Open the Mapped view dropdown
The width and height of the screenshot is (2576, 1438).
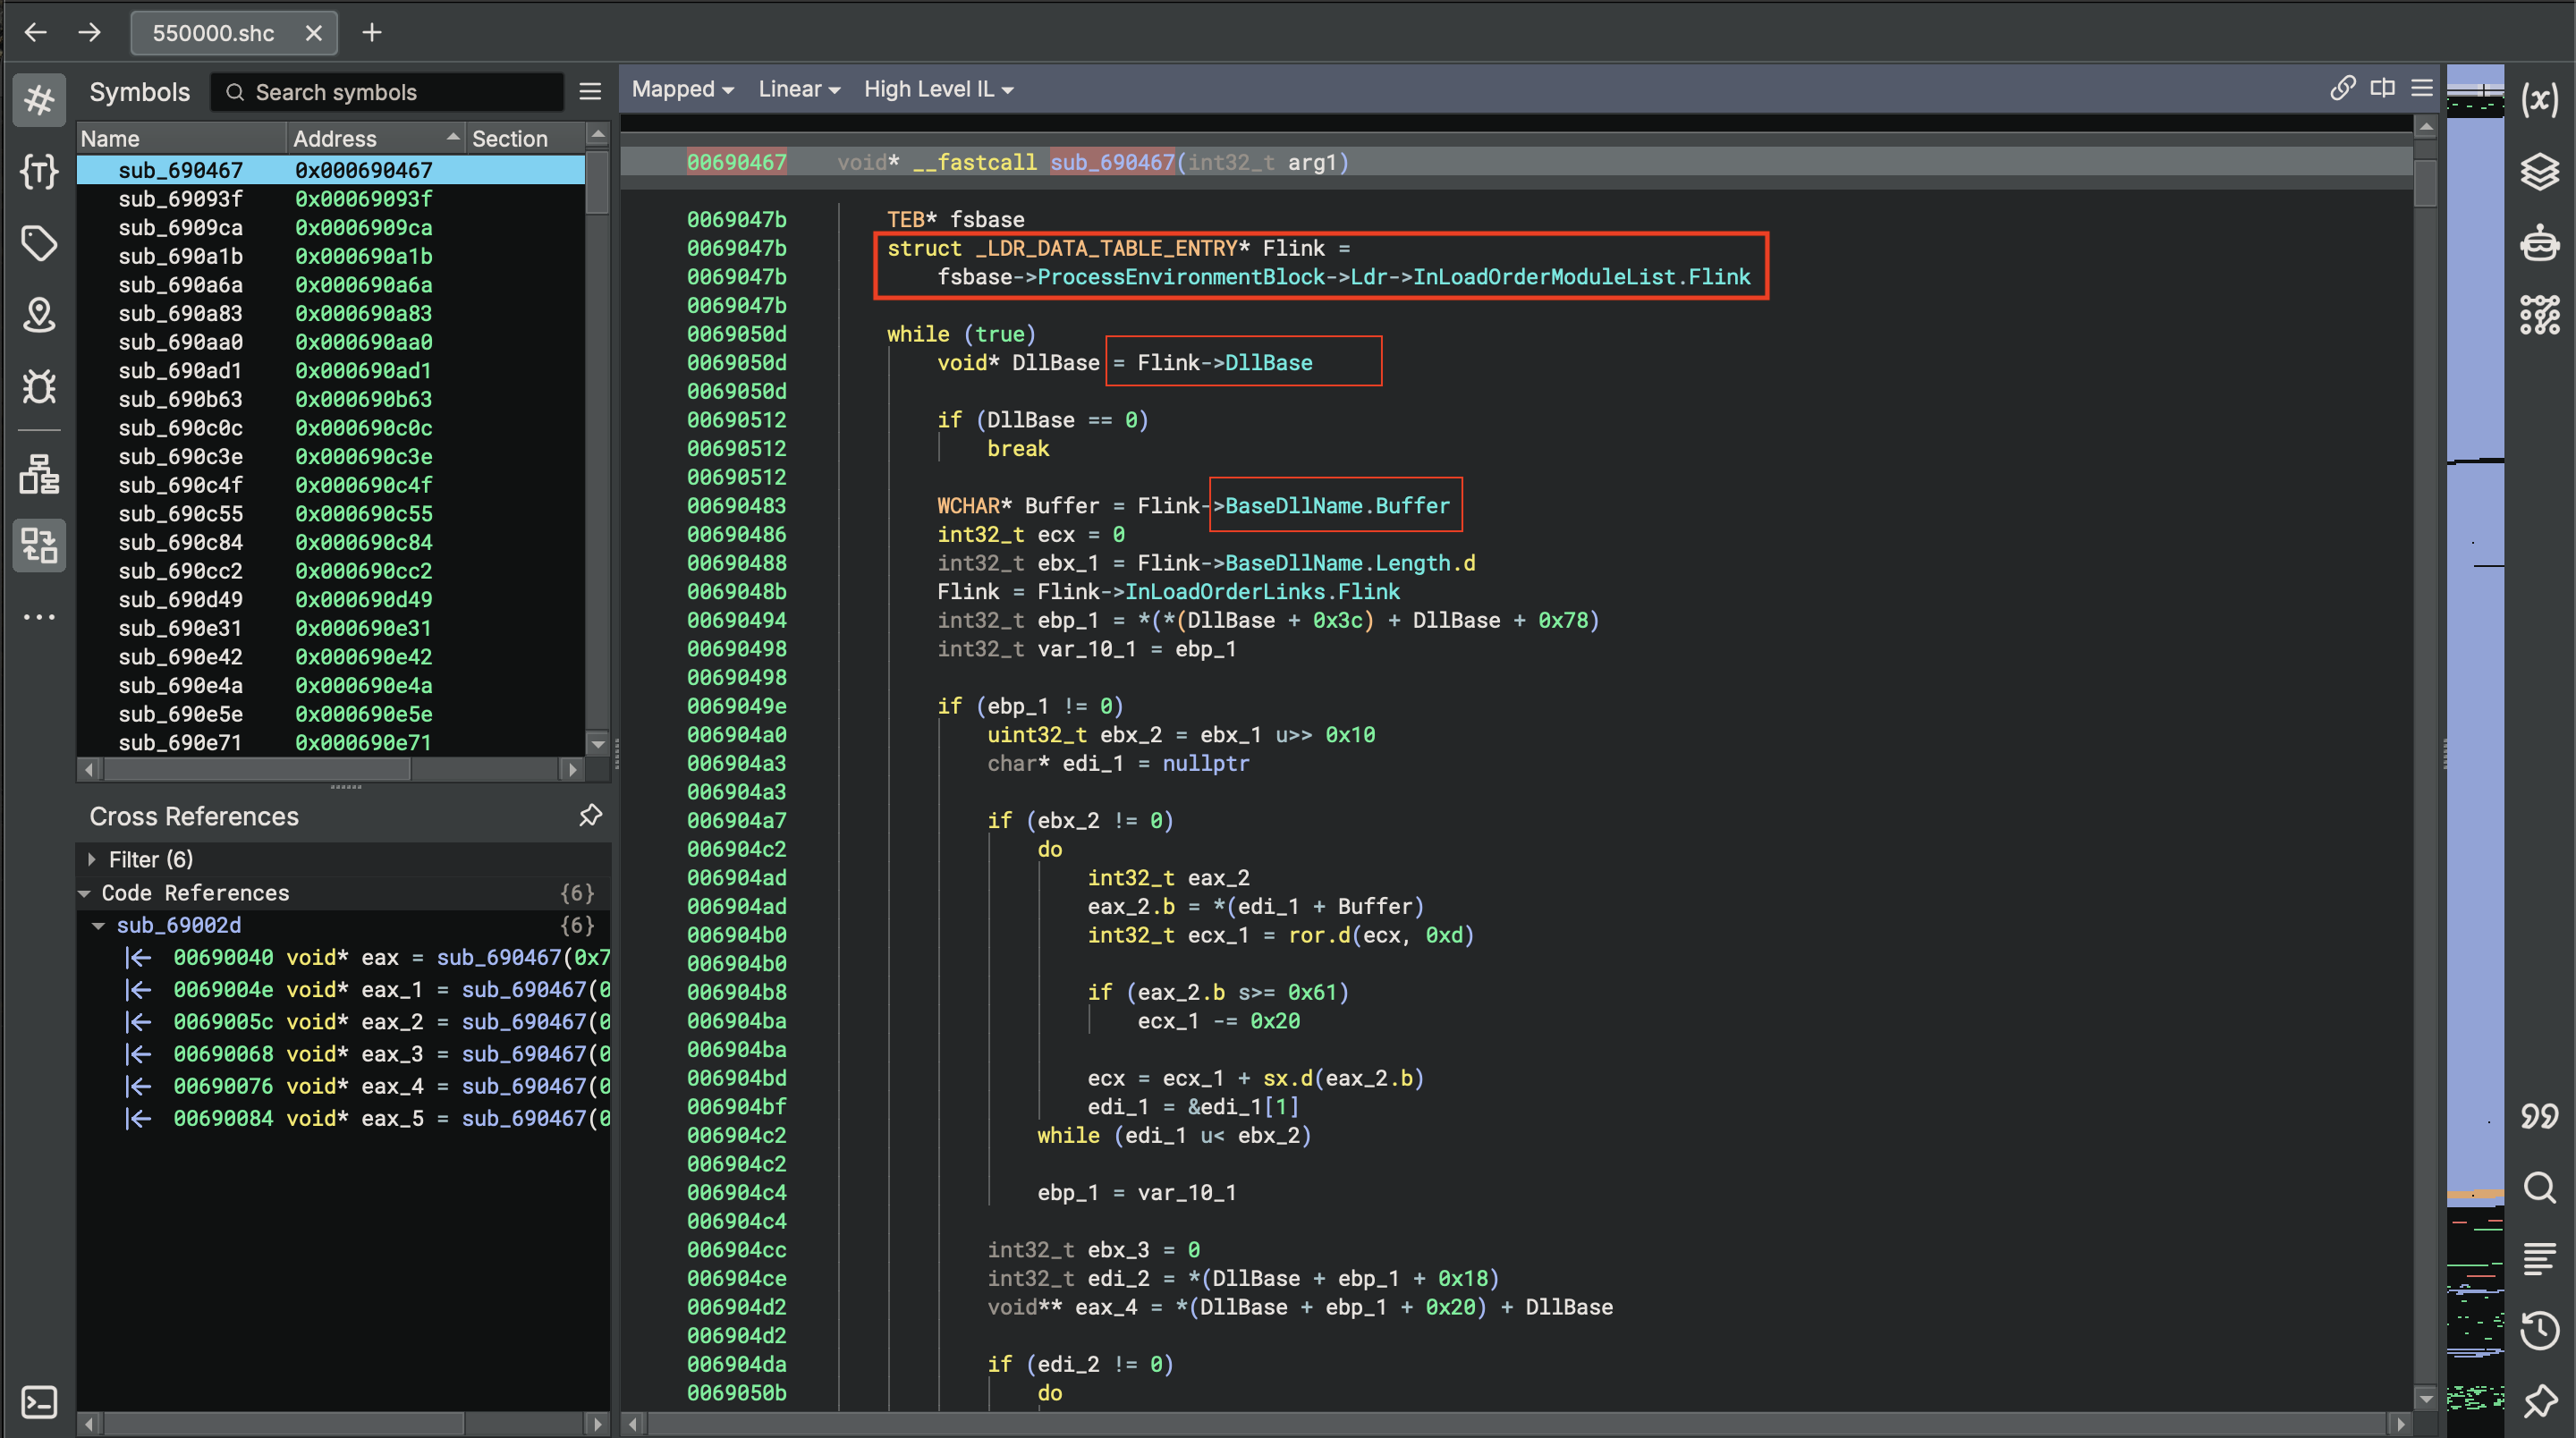[x=682, y=89]
